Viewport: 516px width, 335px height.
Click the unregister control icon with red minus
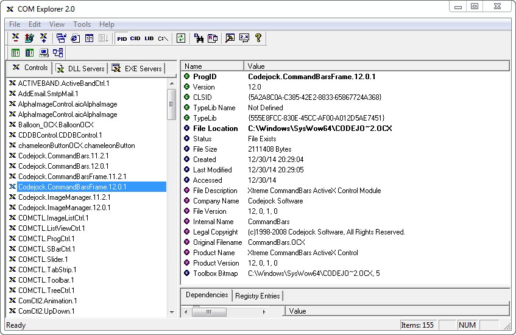15,38
